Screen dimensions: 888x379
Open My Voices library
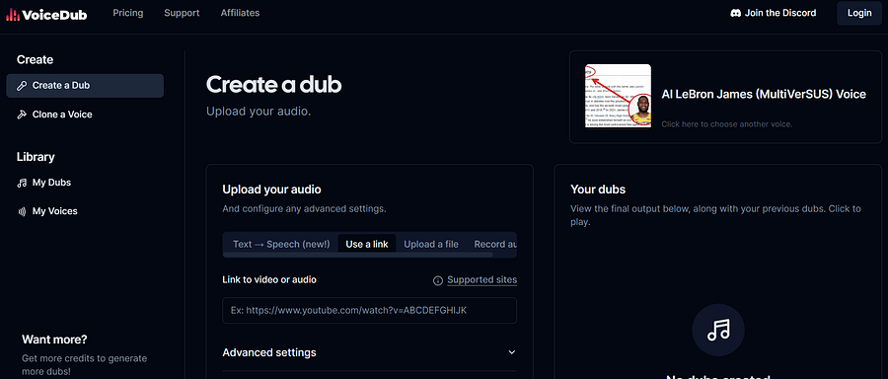(55, 211)
